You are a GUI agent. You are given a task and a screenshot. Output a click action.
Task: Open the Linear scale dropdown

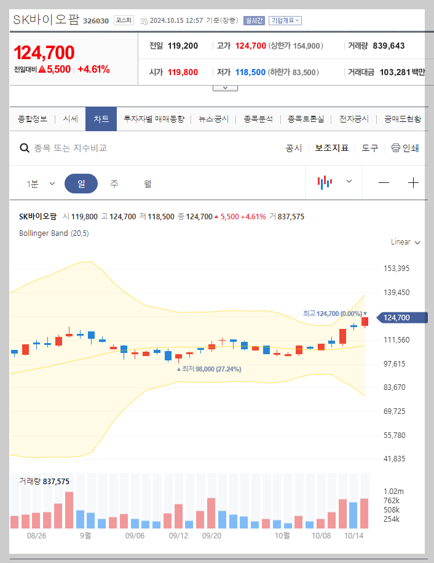403,242
